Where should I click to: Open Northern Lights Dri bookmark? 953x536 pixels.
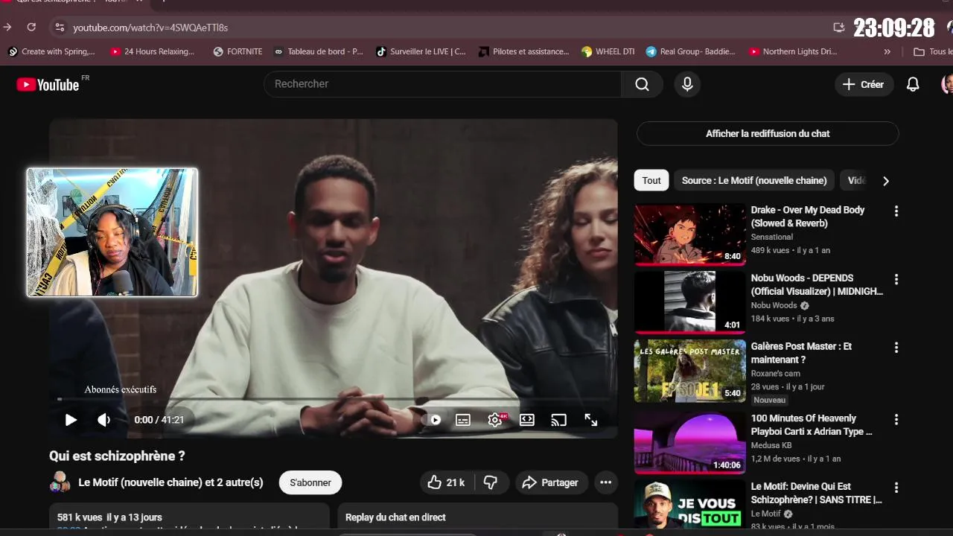pyautogui.click(x=793, y=51)
